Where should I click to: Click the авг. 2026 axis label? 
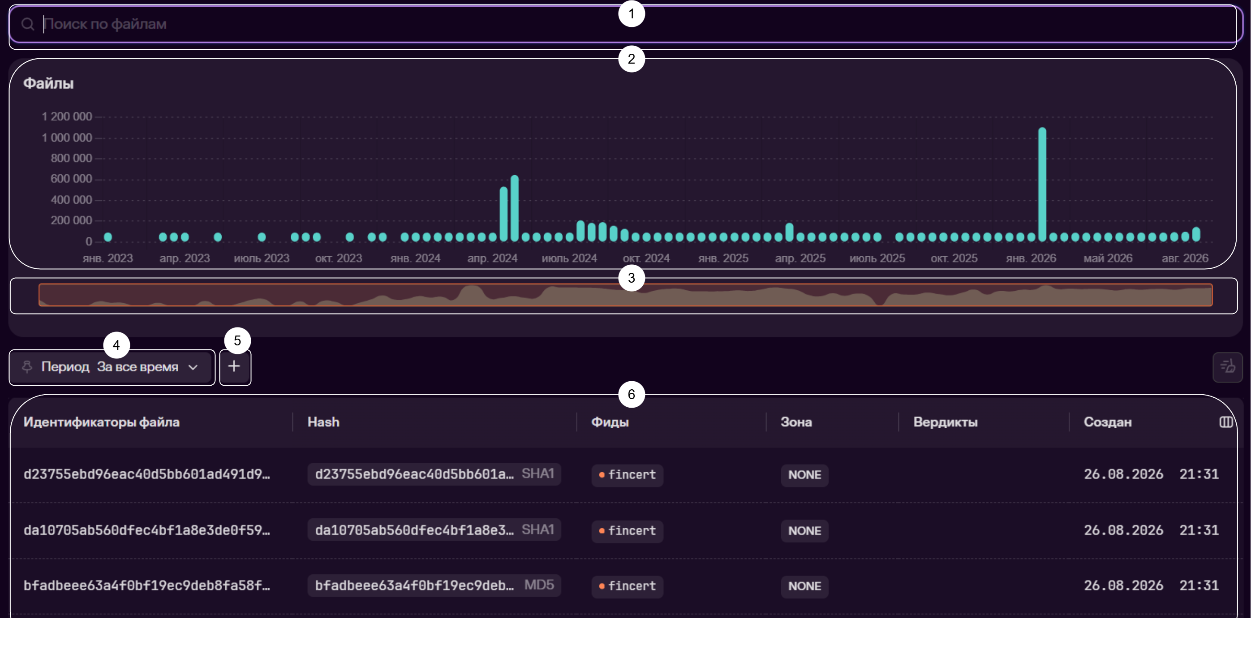click(1185, 258)
